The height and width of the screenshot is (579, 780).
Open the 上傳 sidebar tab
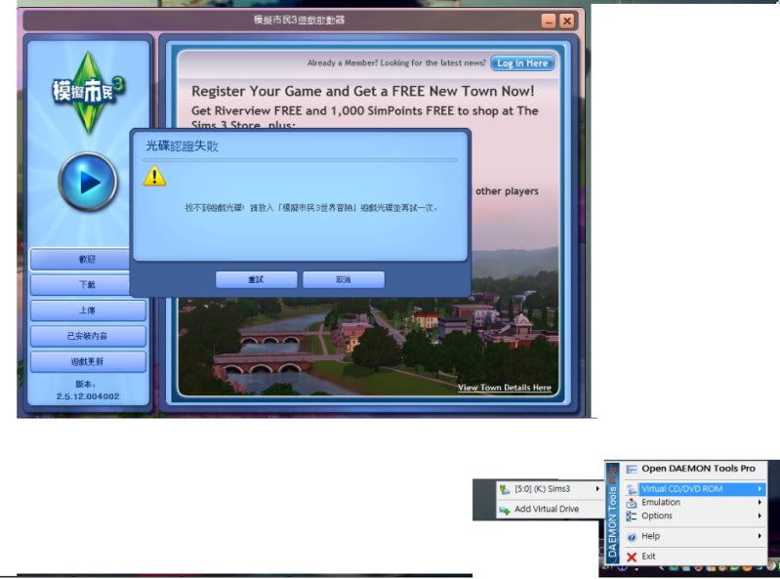coord(88,310)
